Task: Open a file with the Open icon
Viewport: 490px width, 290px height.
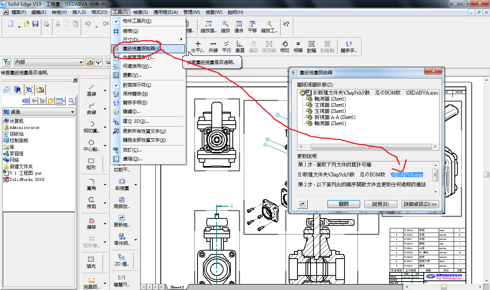Action: (x=27, y=24)
